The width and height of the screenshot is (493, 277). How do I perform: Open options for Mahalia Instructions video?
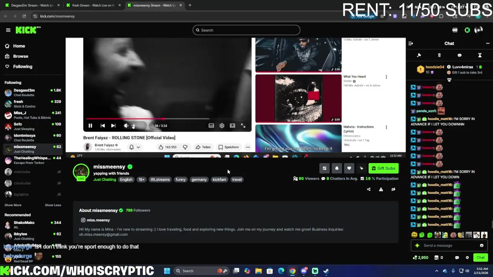click(x=386, y=127)
